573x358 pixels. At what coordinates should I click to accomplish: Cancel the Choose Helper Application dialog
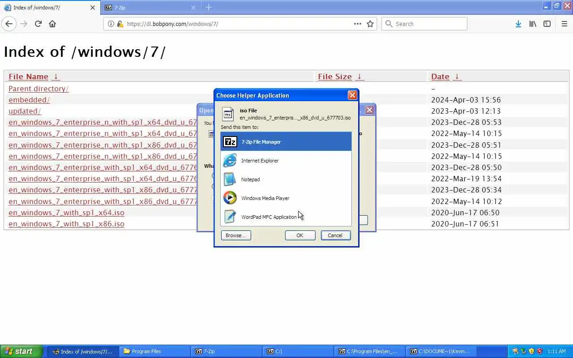point(335,235)
